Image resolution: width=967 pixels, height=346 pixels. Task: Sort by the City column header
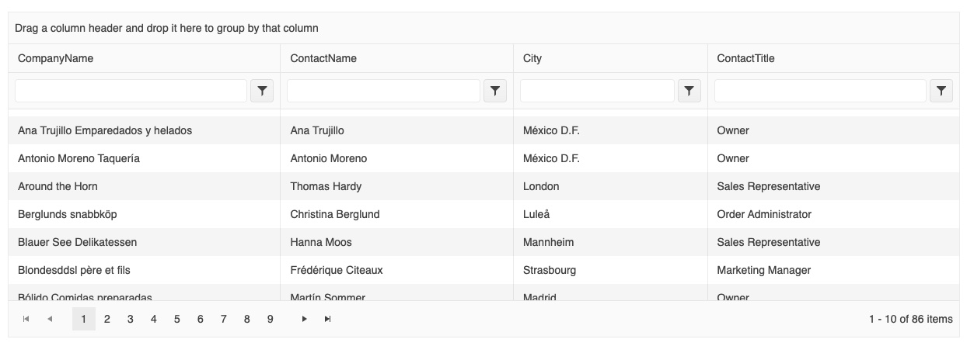pos(532,58)
